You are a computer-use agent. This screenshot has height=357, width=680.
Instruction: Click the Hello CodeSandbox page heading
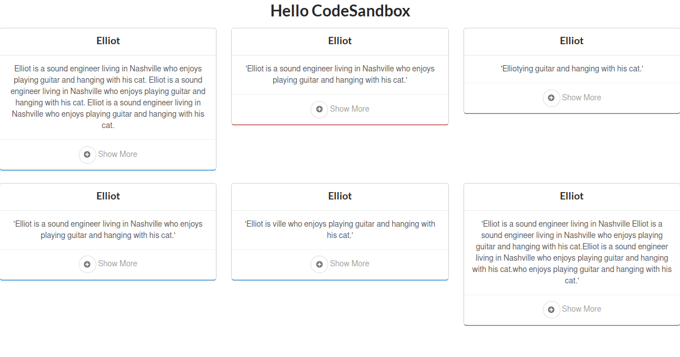341,11
